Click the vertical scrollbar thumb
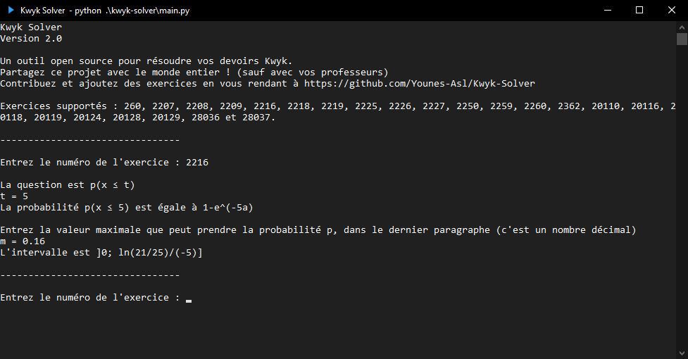This screenshot has width=688, height=359. click(682, 39)
